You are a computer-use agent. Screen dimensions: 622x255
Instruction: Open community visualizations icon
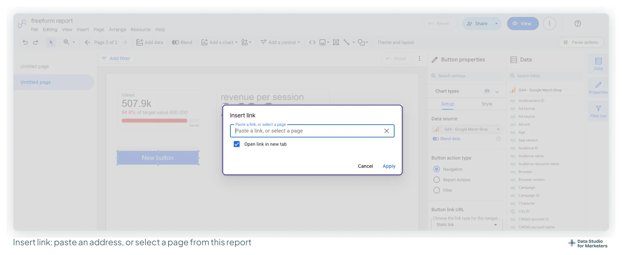click(244, 42)
